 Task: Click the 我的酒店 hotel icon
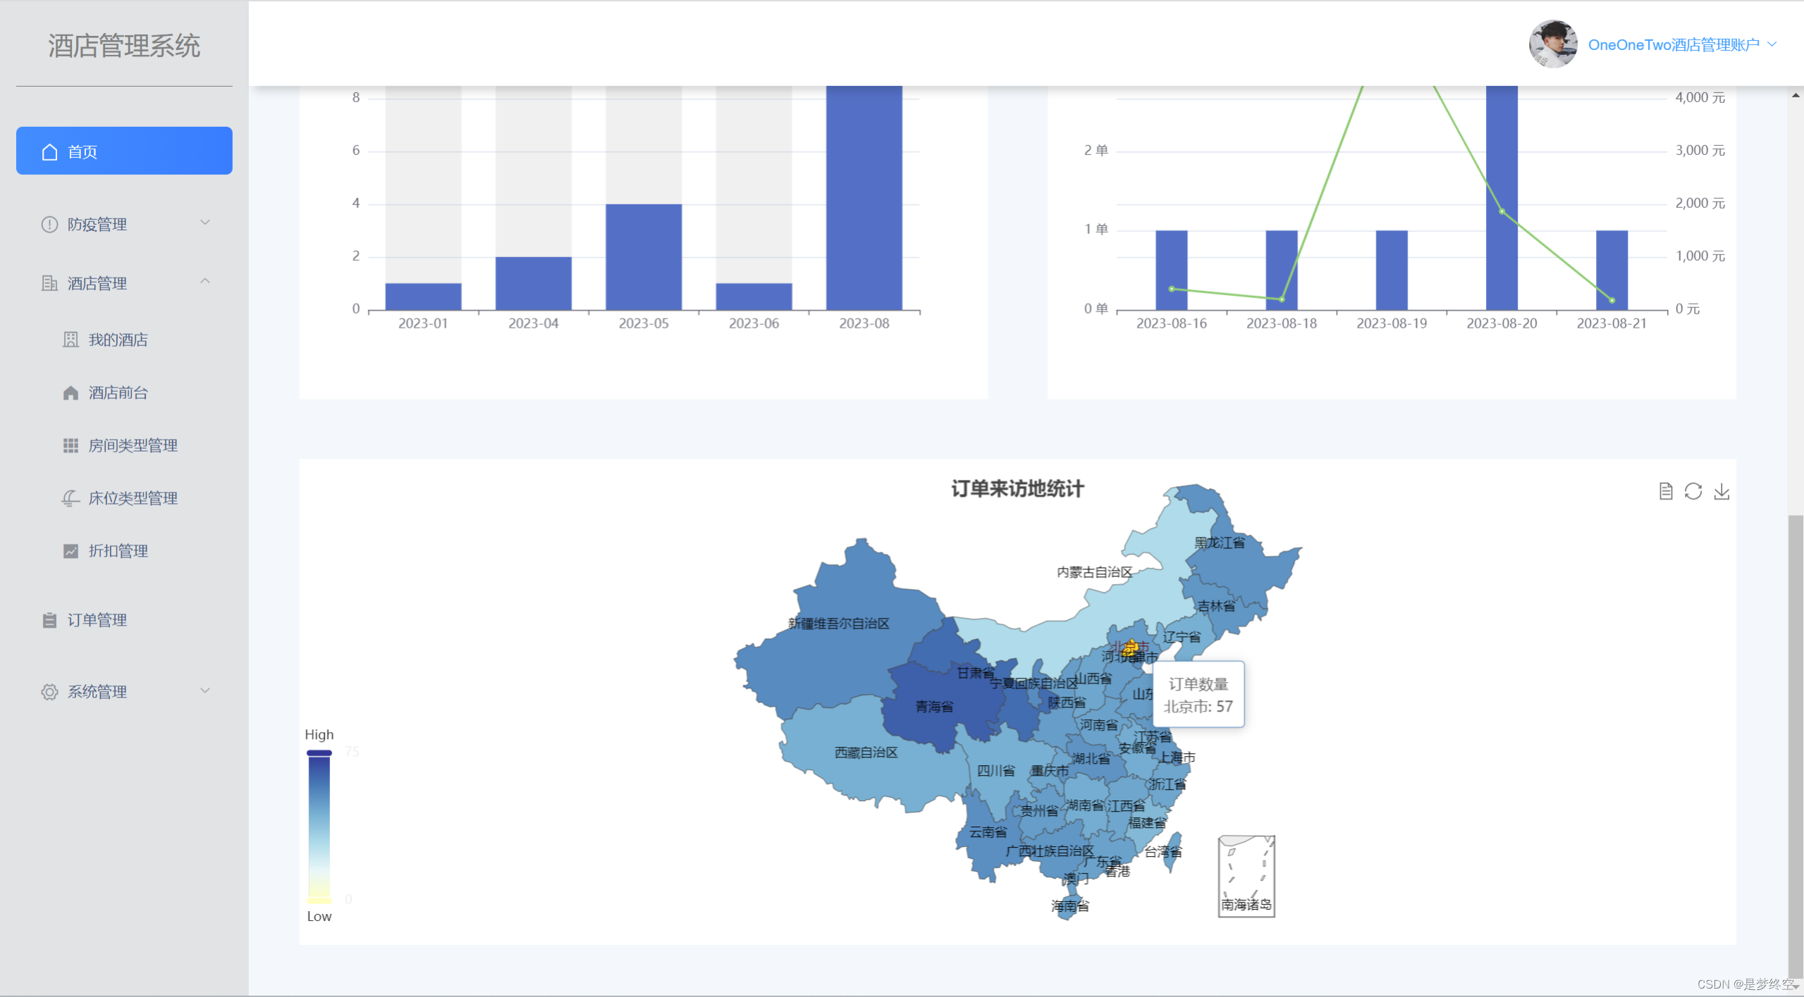70,340
